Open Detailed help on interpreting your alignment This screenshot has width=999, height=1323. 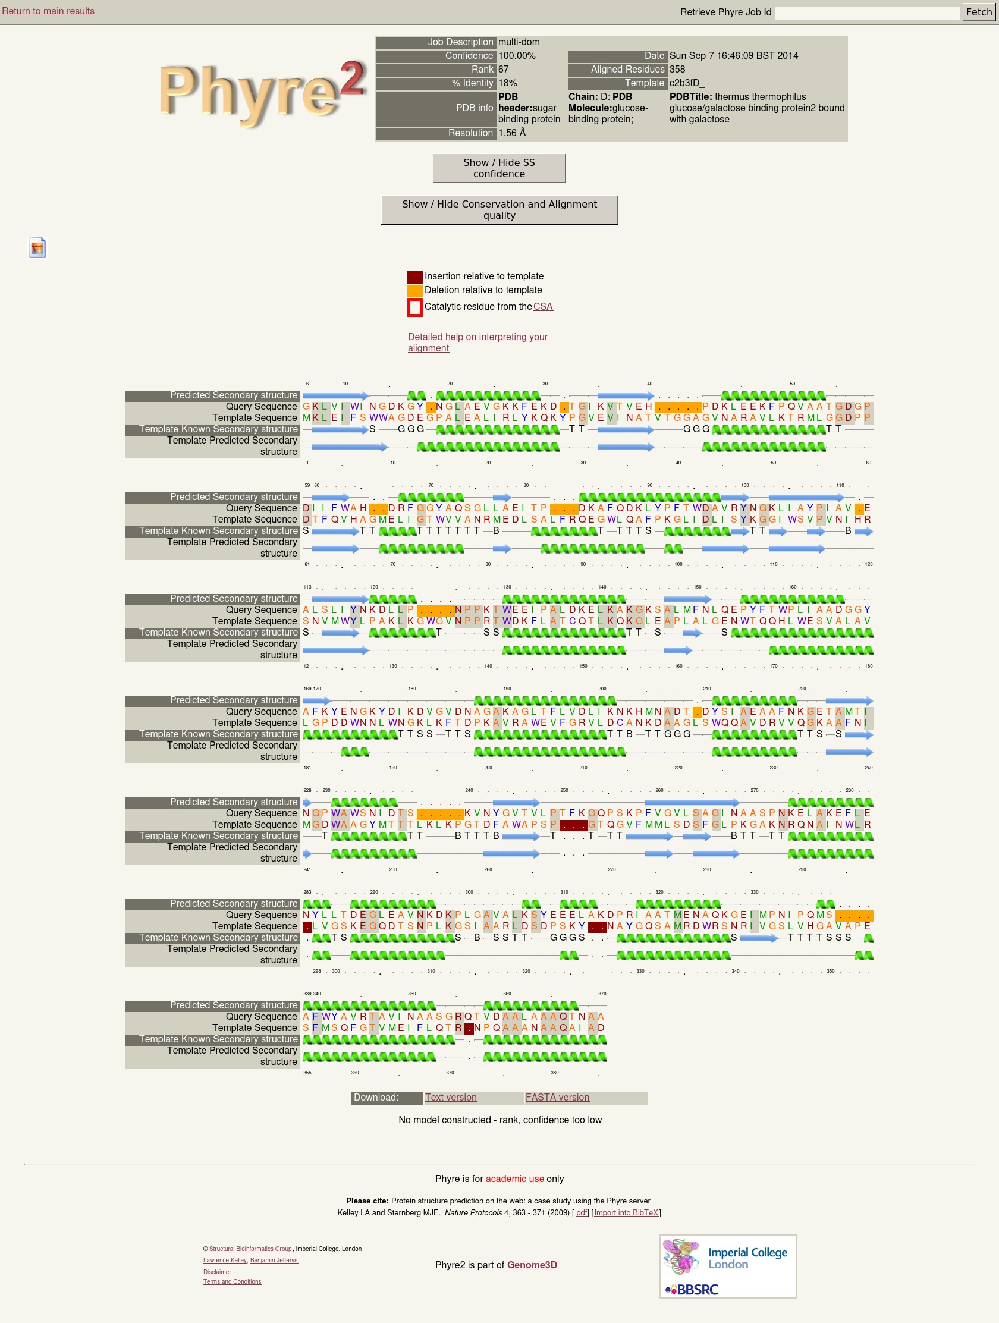tap(477, 342)
